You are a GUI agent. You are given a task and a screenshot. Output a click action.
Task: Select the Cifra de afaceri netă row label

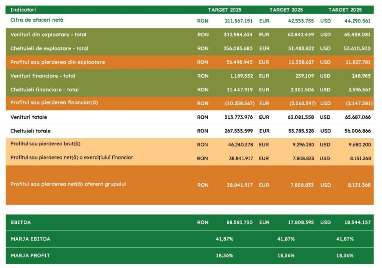pyautogui.click(x=37, y=20)
